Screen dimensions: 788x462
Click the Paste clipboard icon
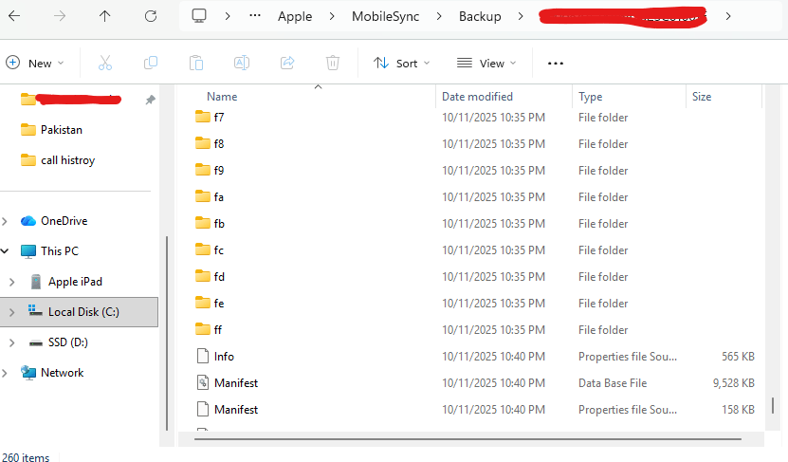click(x=196, y=63)
